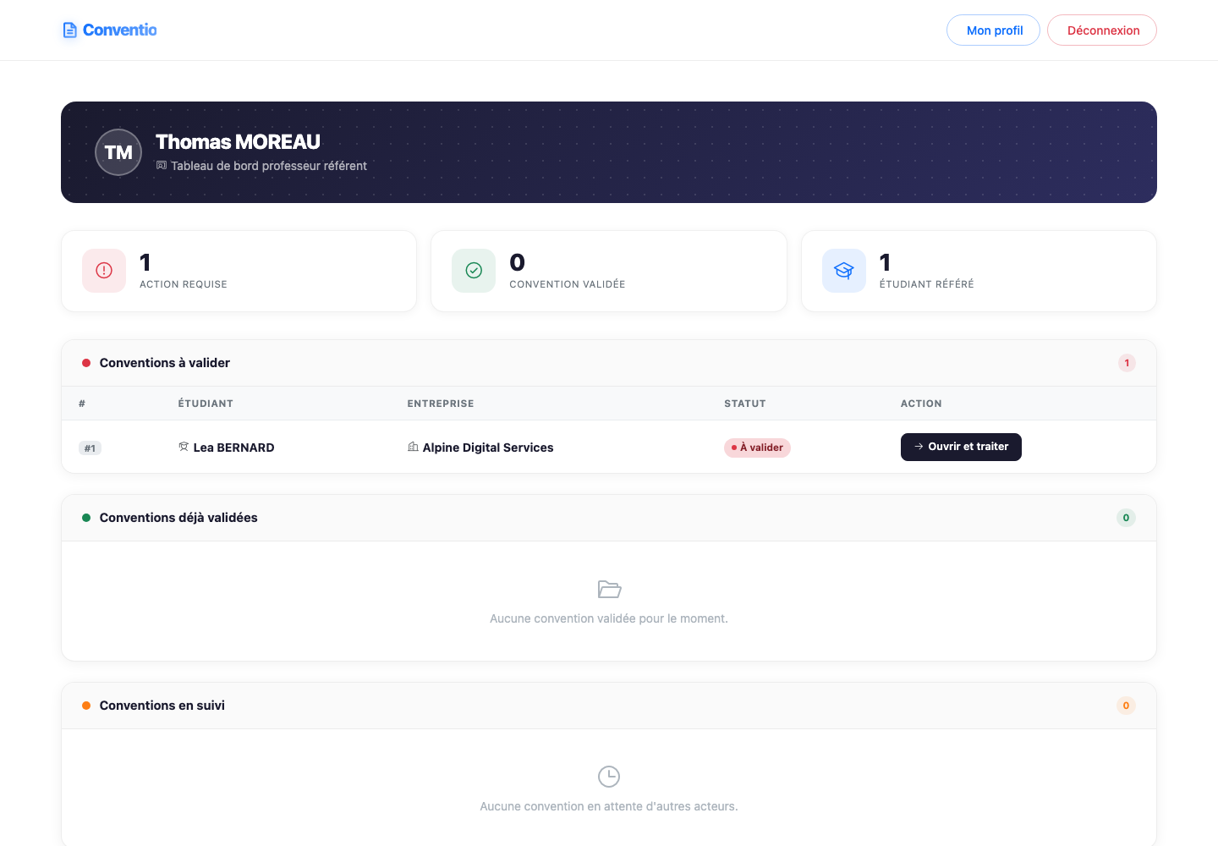Click the Tableau de bord subtitle icon

click(x=162, y=166)
